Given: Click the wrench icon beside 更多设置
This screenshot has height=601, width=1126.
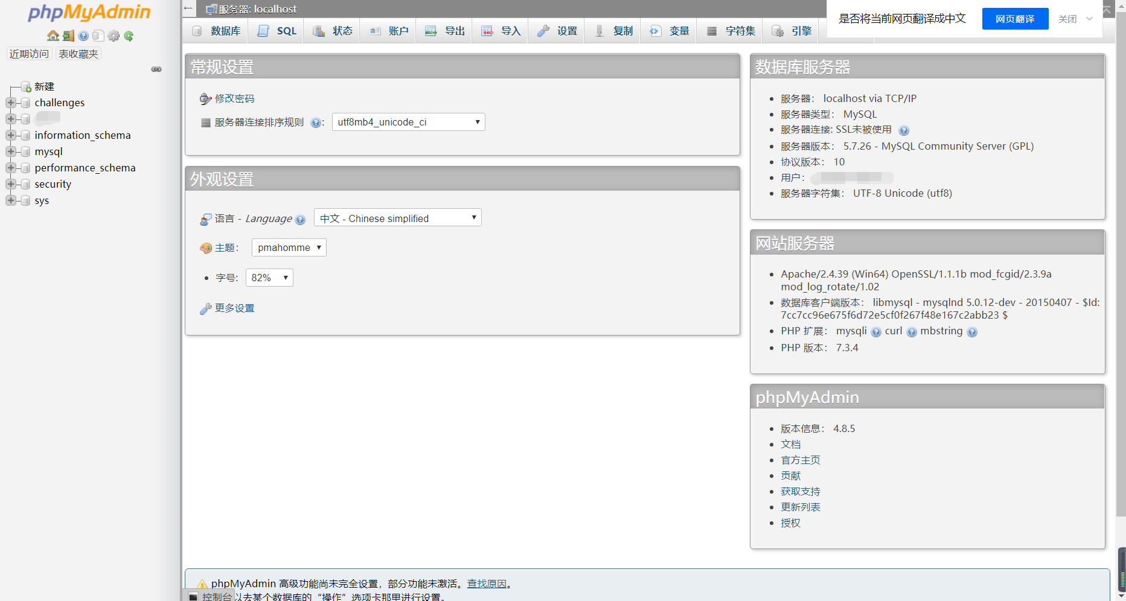Looking at the screenshot, I should tap(206, 309).
